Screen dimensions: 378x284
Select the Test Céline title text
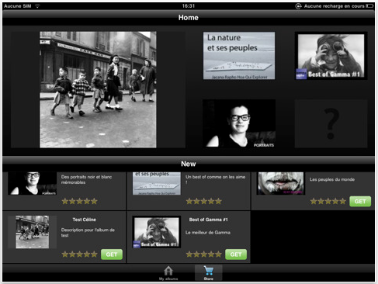pyautogui.click(x=85, y=220)
